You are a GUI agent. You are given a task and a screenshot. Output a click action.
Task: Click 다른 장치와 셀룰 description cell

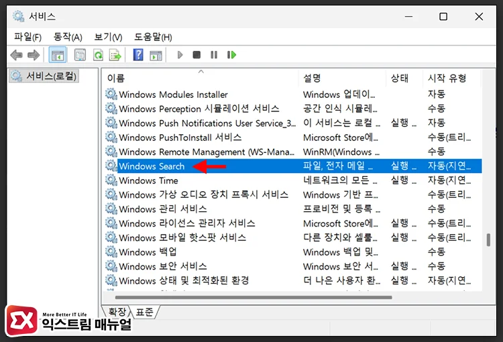[340, 237]
